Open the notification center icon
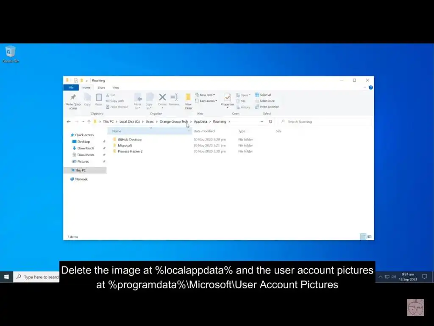Image resolution: width=434 pixels, height=326 pixels. click(x=425, y=277)
